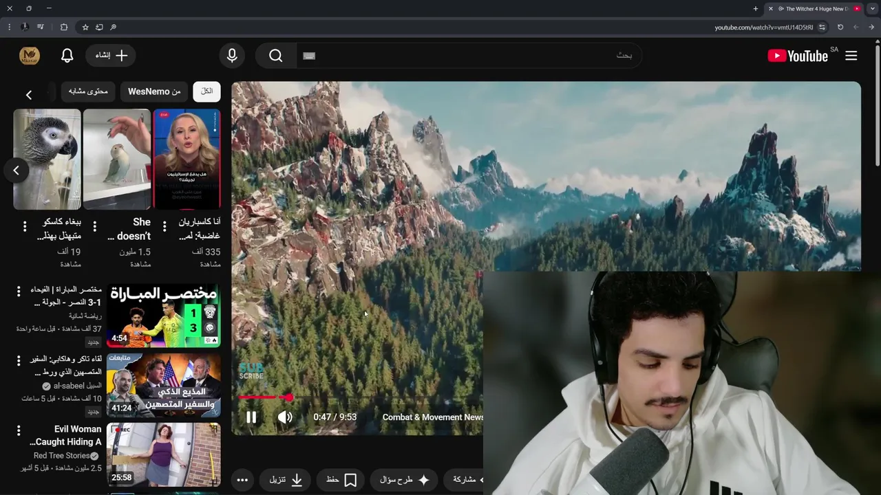This screenshot has width=881, height=495.
Task: Click the search magnifier button
Action: click(x=275, y=56)
